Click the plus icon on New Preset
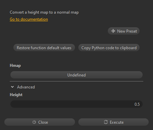 [113, 31]
